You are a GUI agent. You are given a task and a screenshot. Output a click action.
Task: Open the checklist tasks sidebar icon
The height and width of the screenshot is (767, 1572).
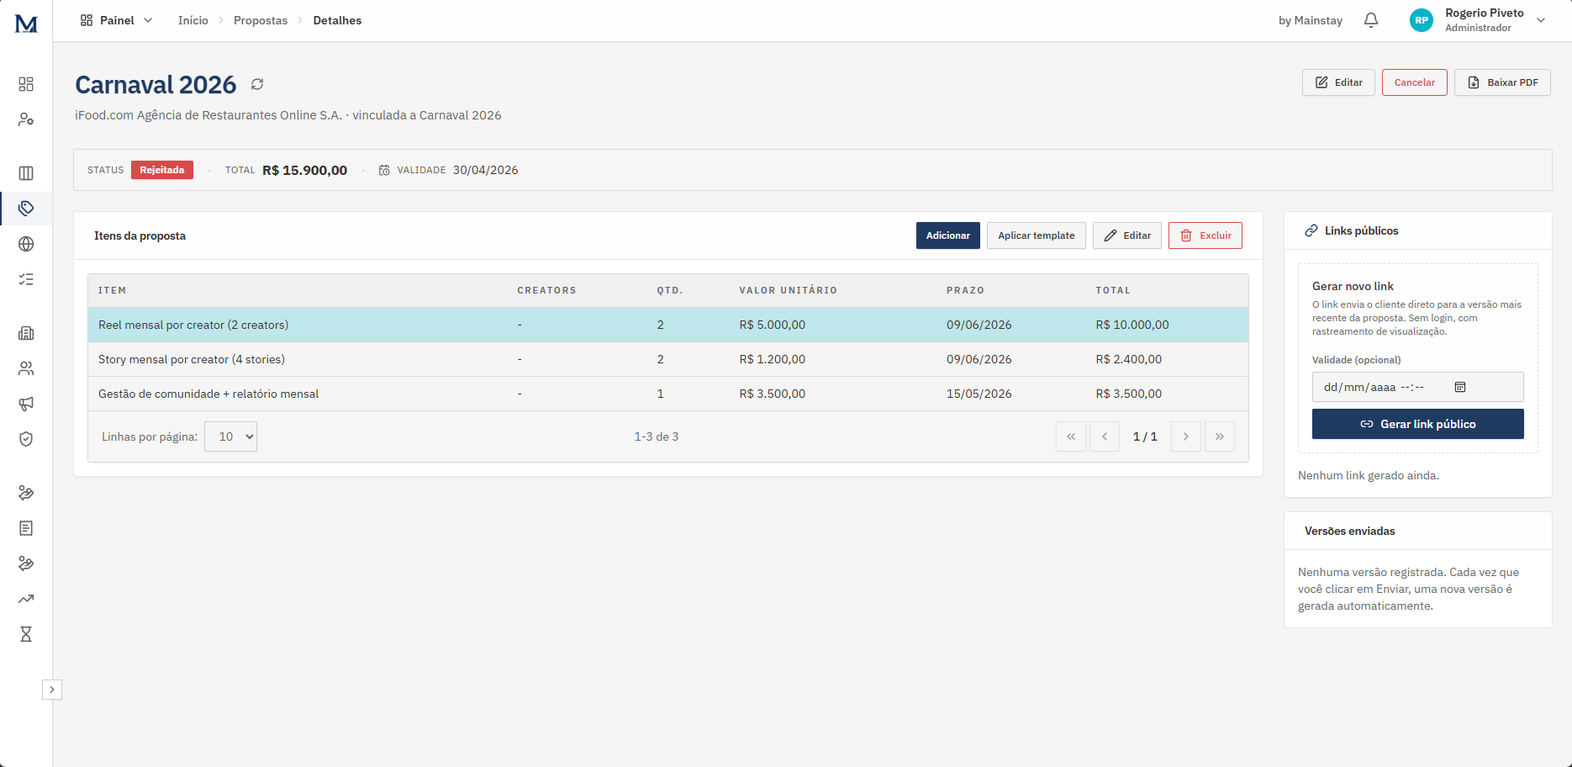click(x=26, y=279)
